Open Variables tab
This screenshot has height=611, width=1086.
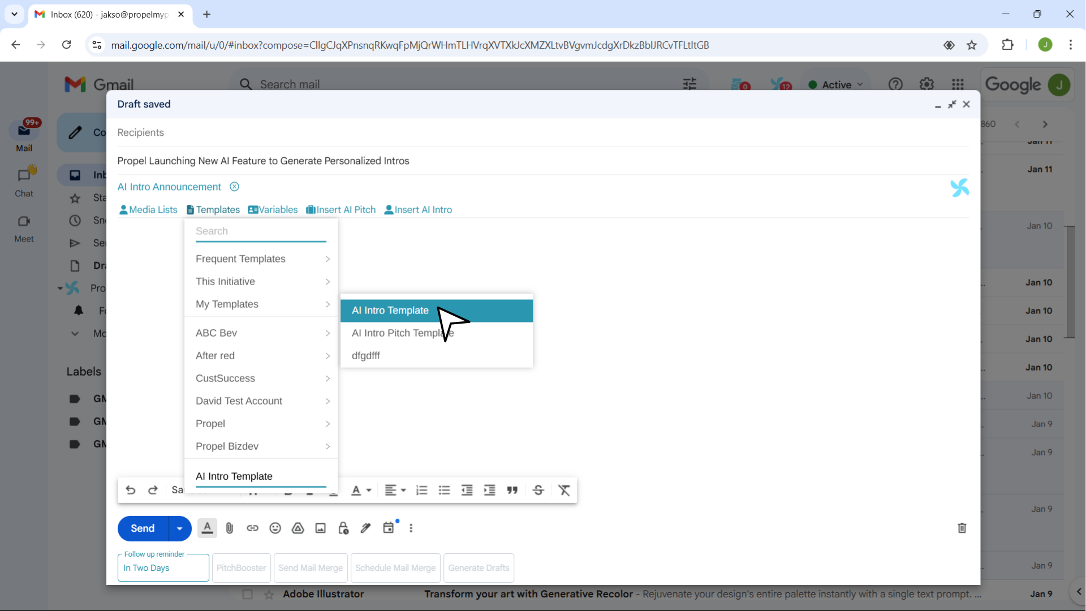273,210
